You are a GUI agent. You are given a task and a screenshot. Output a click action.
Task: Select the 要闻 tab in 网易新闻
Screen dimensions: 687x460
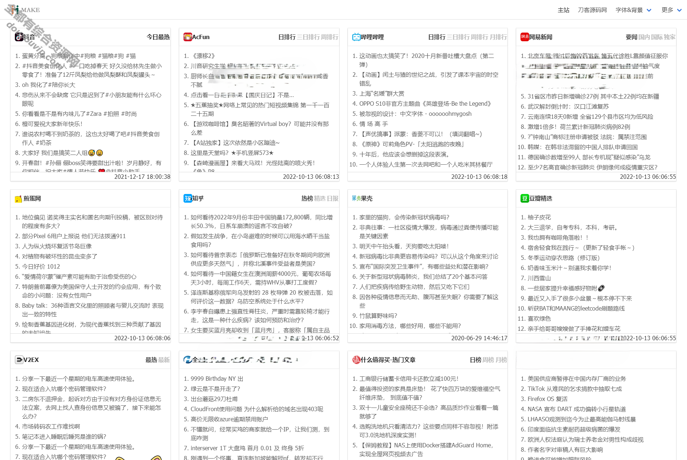tap(631, 37)
